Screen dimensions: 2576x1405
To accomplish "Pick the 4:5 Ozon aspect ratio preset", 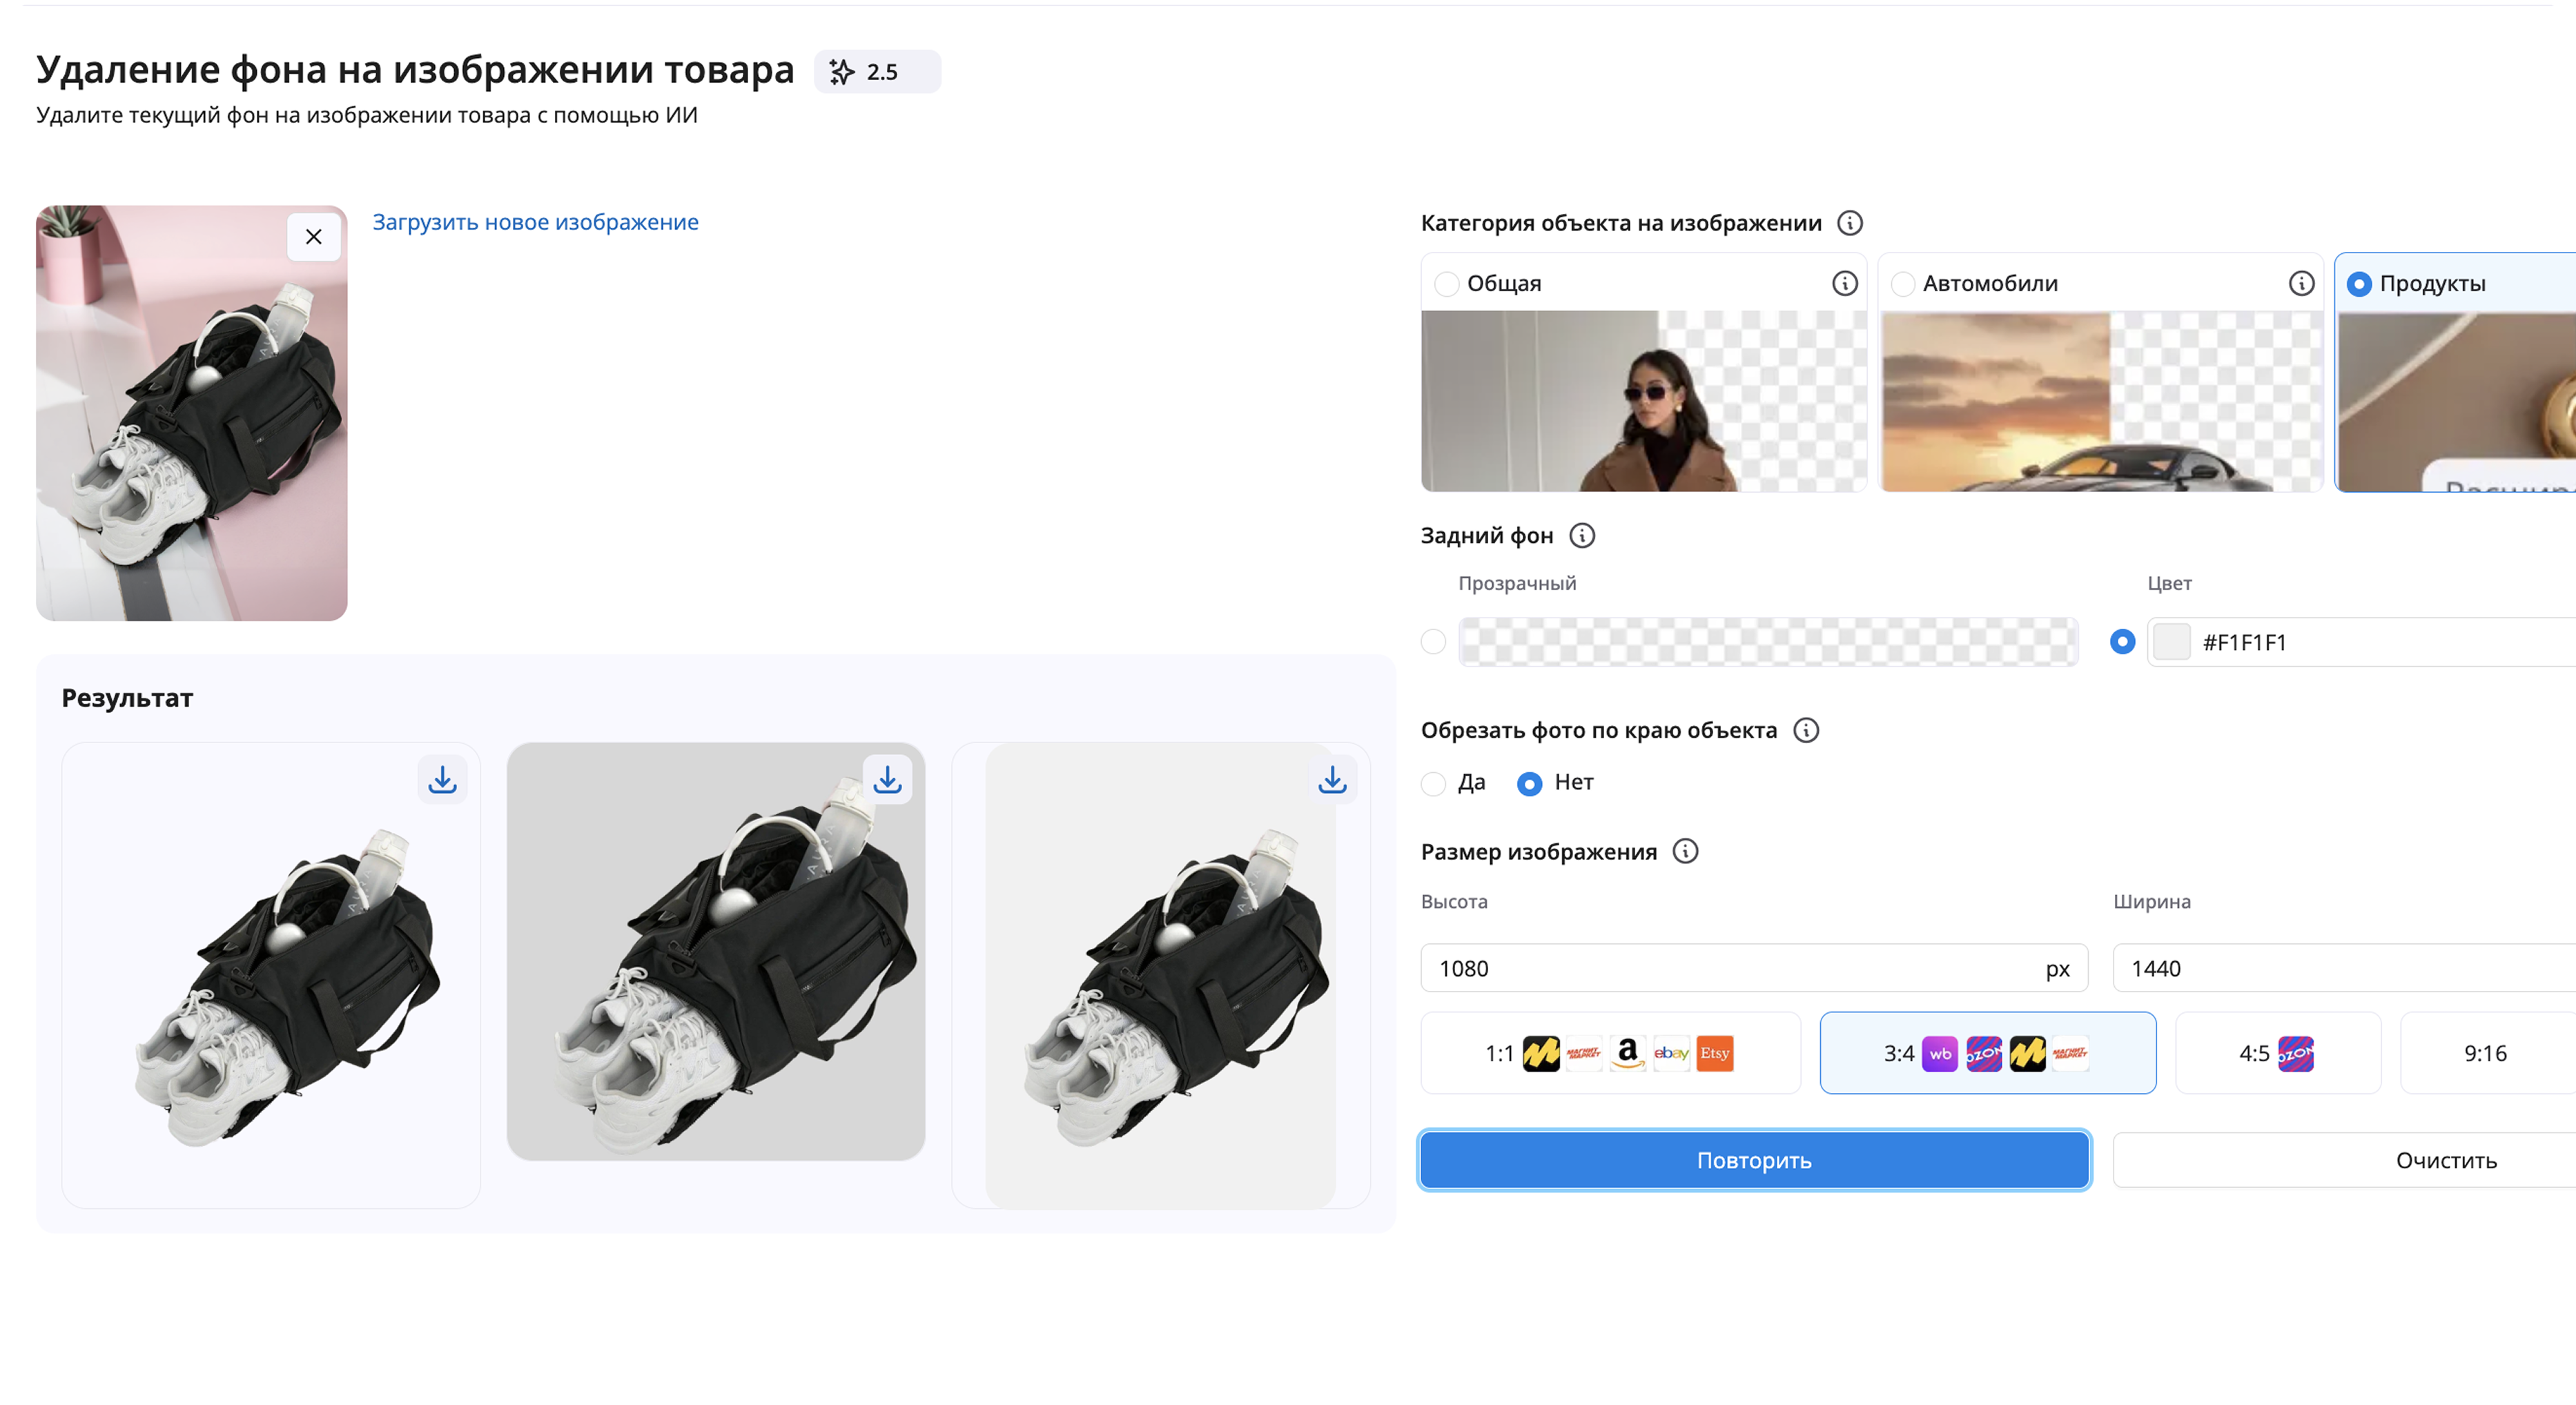I will (2277, 1053).
